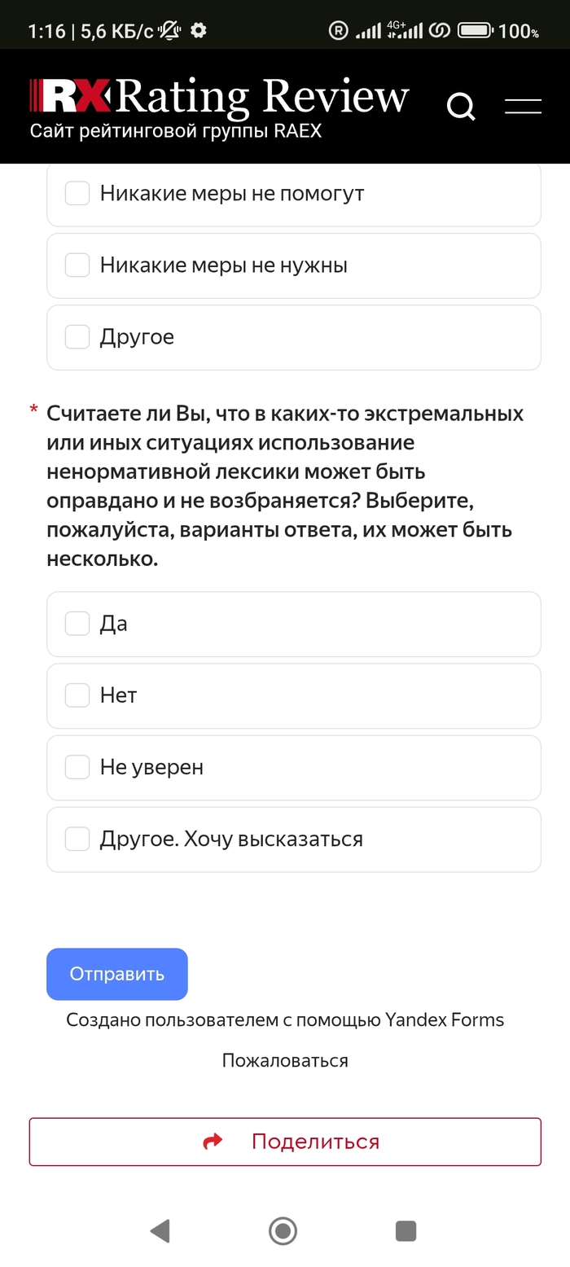The width and height of the screenshot is (570, 1267).
Task: Open the hamburger menu in header
Action: click(x=523, y=106)
